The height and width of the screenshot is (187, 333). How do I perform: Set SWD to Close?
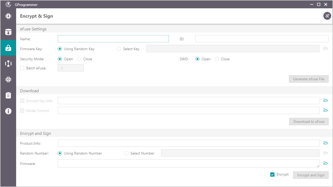(217, 59)
